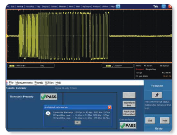This screenshot has width=177, height=135.
Task: Open the Horiz/Acq menu
Action: (x=30, y=6)
